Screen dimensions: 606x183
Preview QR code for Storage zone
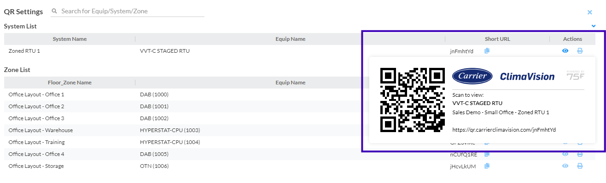(565, 166)
